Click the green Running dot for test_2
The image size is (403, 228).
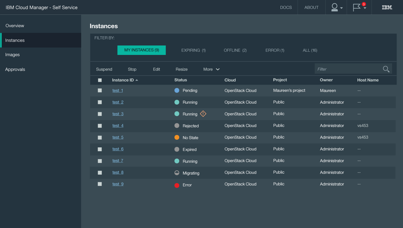177,102
